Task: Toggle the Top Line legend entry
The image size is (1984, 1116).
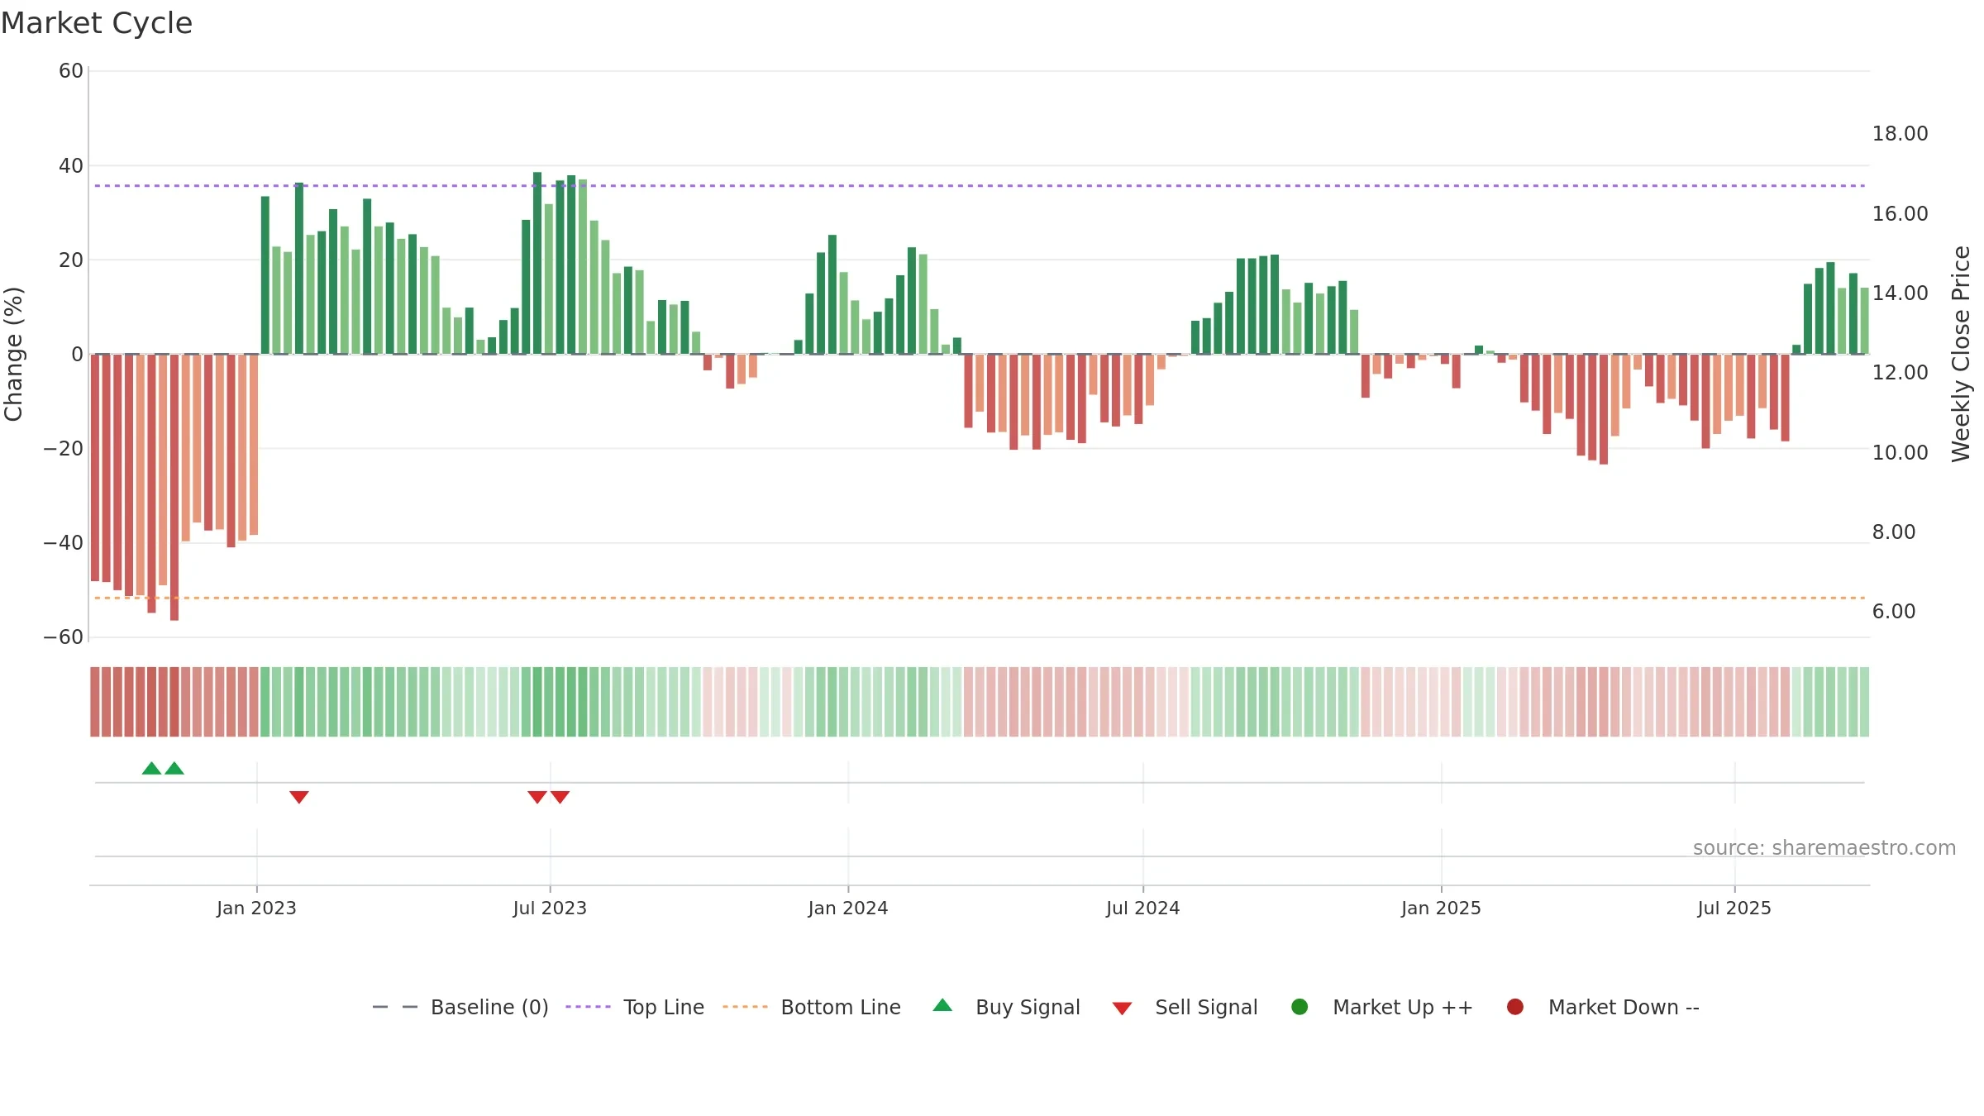Action: pos(635,1007)
